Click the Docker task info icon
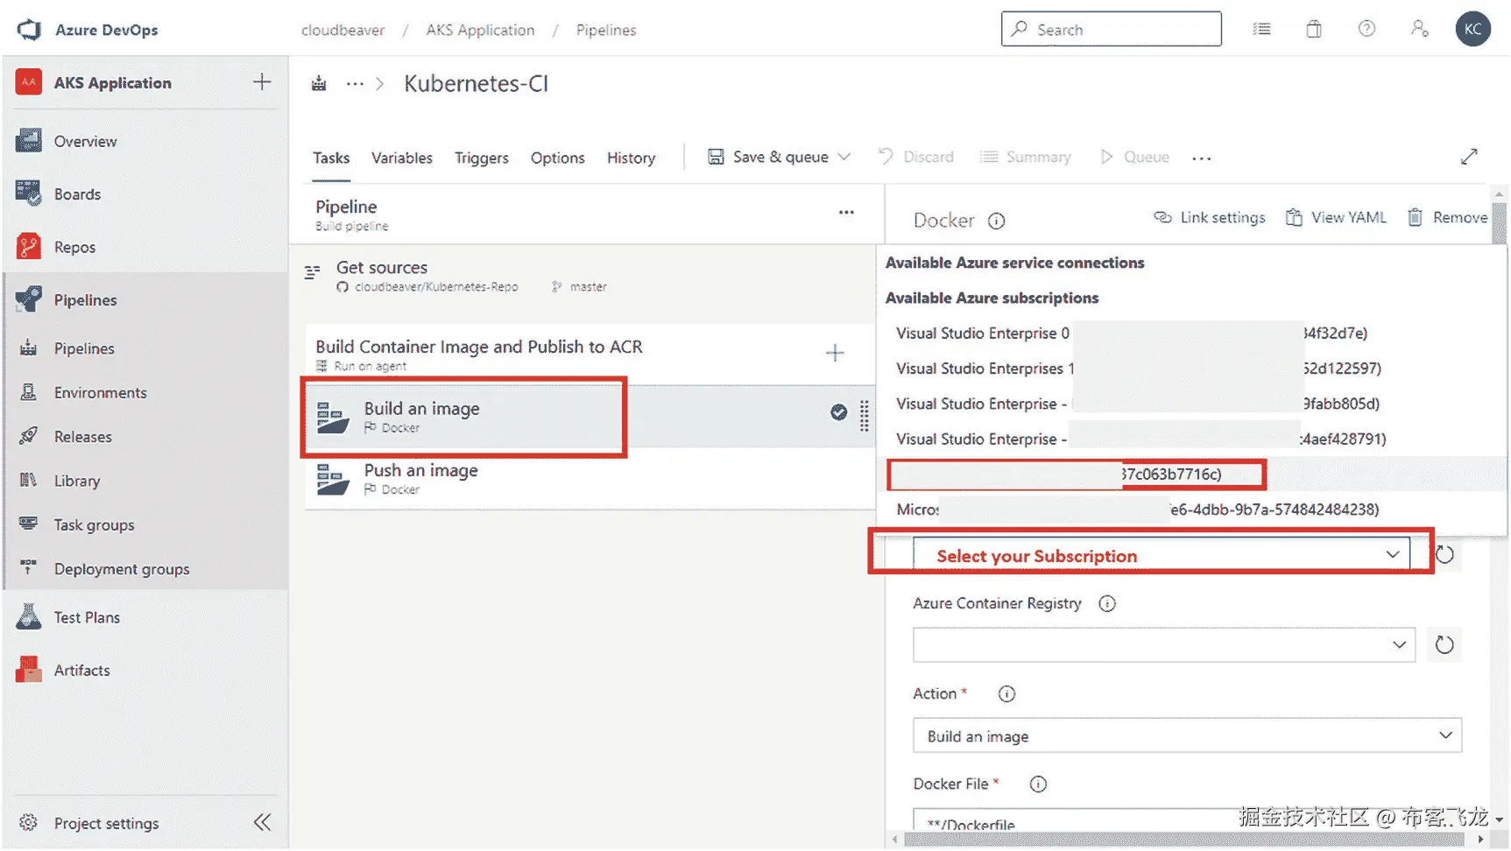 coord(996,221)
